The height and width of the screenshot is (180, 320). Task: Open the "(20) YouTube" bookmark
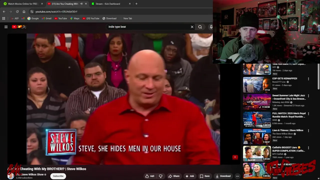click(91, 18)
